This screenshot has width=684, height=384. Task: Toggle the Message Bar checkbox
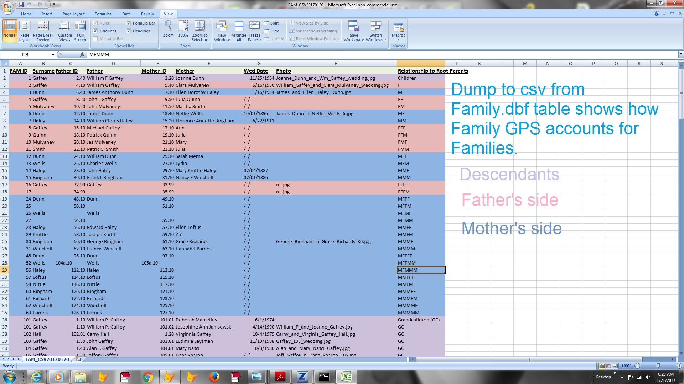[95, 39]
